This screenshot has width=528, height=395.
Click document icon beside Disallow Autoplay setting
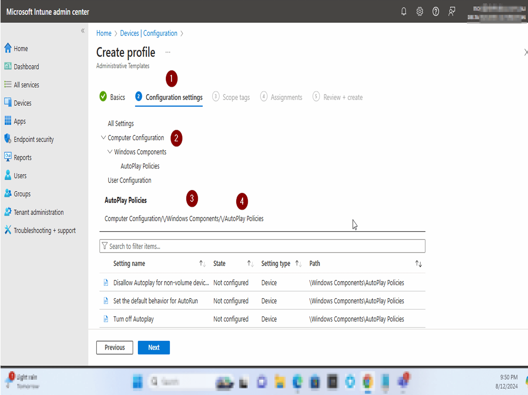(x=106, y=283)
